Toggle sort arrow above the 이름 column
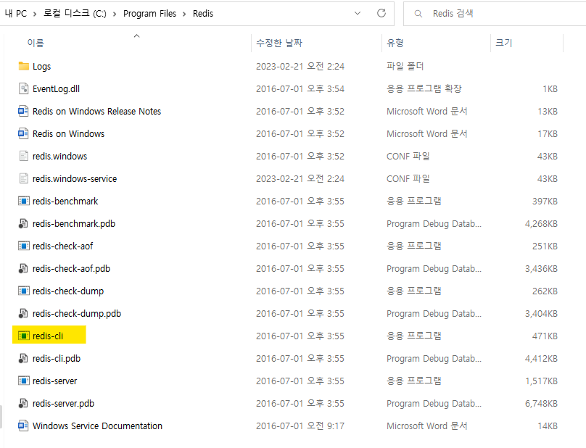 [137, 36]
